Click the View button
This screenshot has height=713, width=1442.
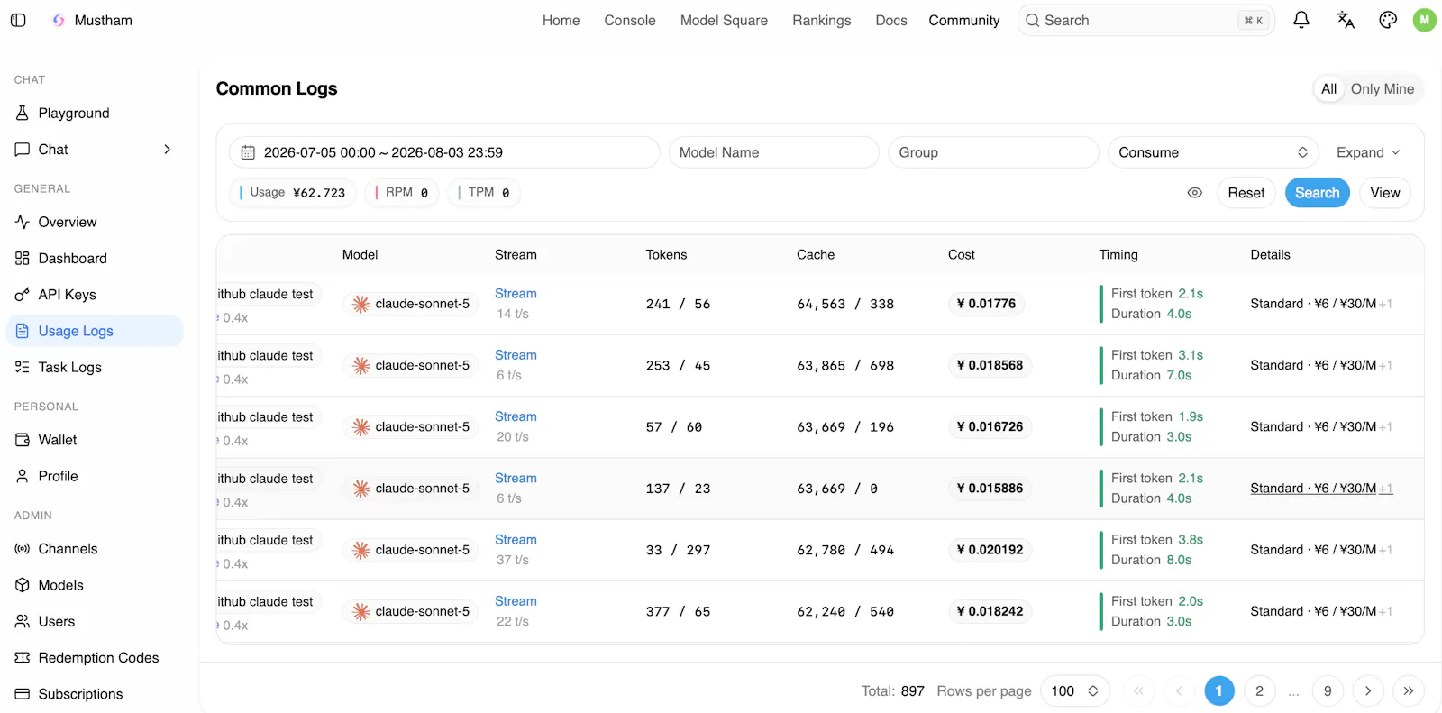point(1385,193)
